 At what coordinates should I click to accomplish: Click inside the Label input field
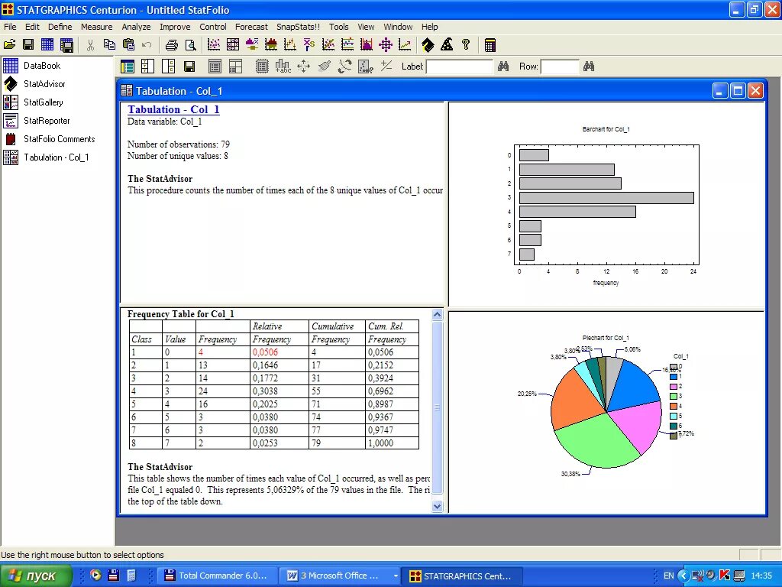click(459, 66)
